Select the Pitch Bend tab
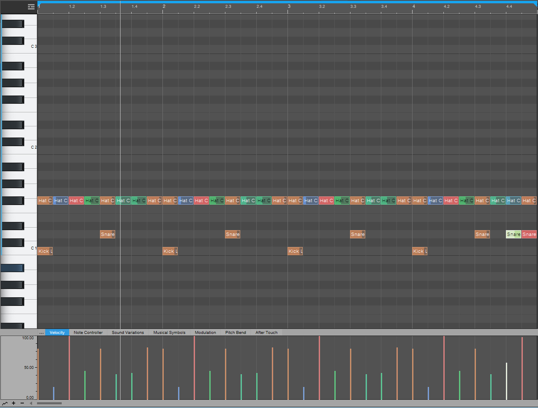This screenshot has width=538, height=408. tap(236, 333)
